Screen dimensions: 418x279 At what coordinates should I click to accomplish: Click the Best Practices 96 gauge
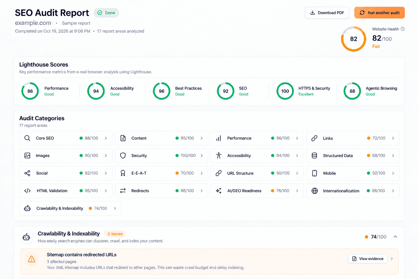tap(162, 91)
